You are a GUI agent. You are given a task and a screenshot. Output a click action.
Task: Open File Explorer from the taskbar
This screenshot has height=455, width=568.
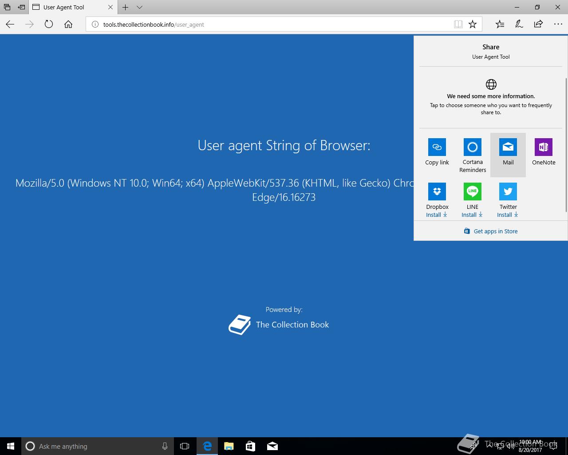[229, 446]
